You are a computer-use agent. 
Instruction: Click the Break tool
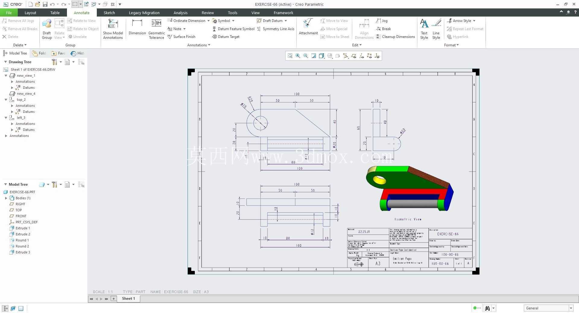click(383, 29)
